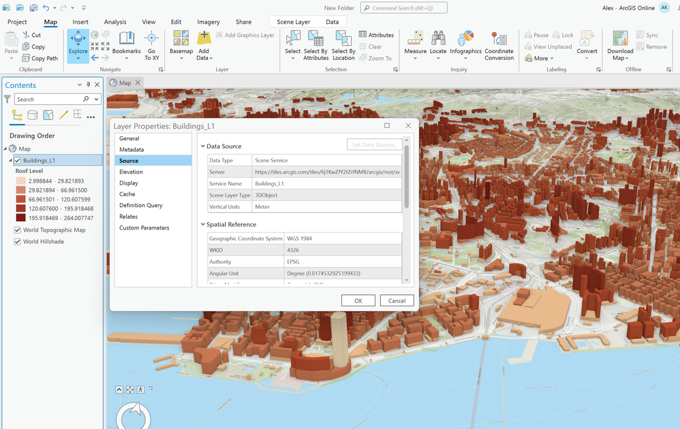
Task: Collapse the Spatial Reference section
Action: click(x=203, y=225)
